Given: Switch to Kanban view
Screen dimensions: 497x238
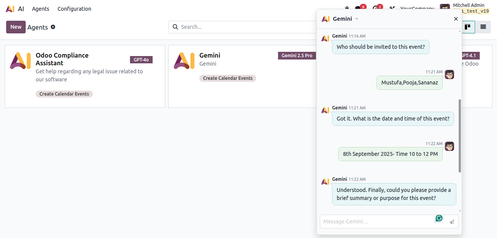Looking at the screenshot, I should pos(468,27).
